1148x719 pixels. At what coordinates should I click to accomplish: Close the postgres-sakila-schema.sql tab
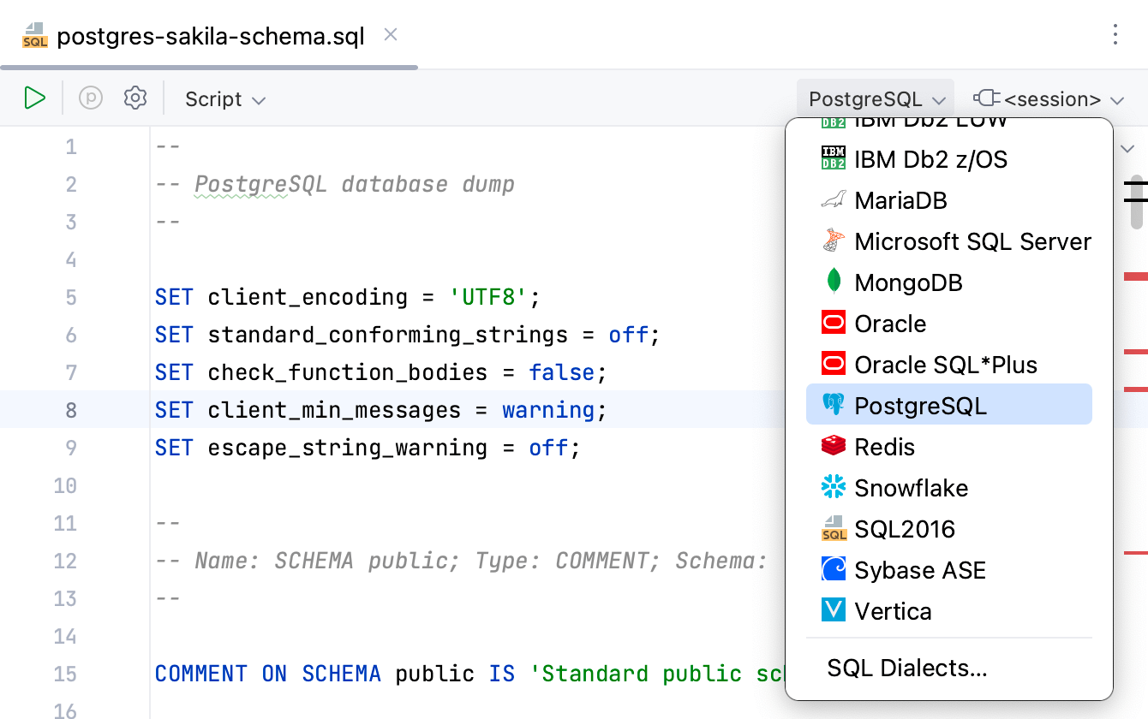tap(390, 35)
